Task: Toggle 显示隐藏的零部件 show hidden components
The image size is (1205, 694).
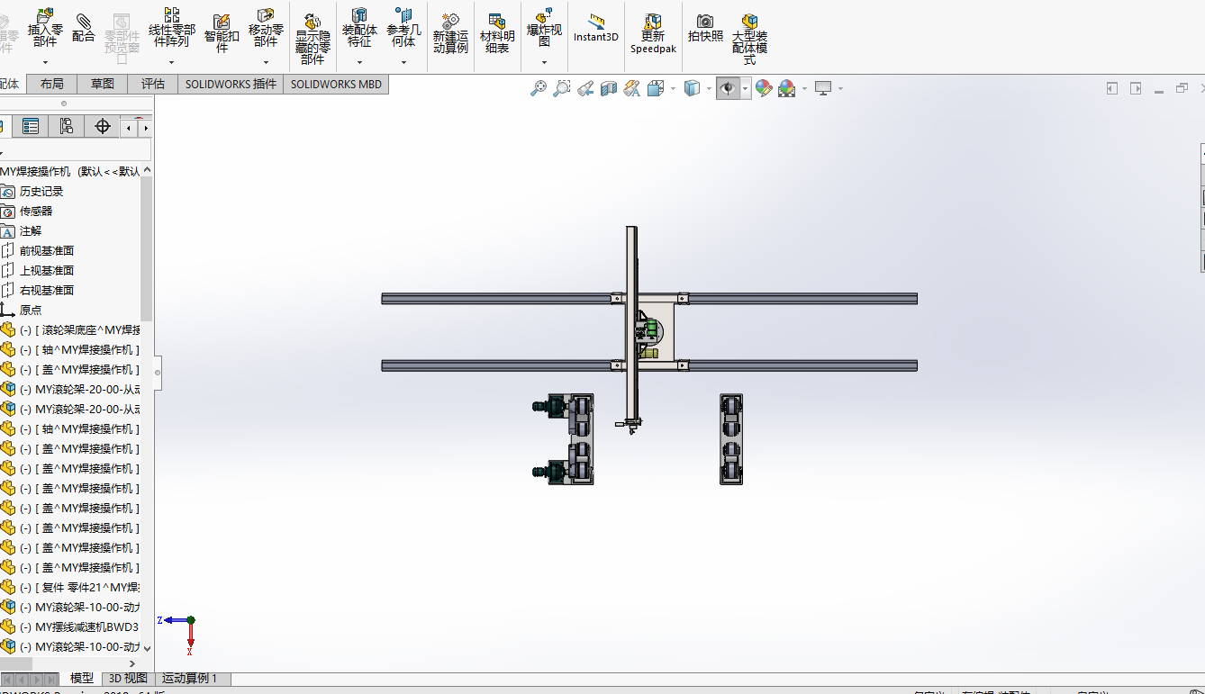Action: tap(313, 39)
